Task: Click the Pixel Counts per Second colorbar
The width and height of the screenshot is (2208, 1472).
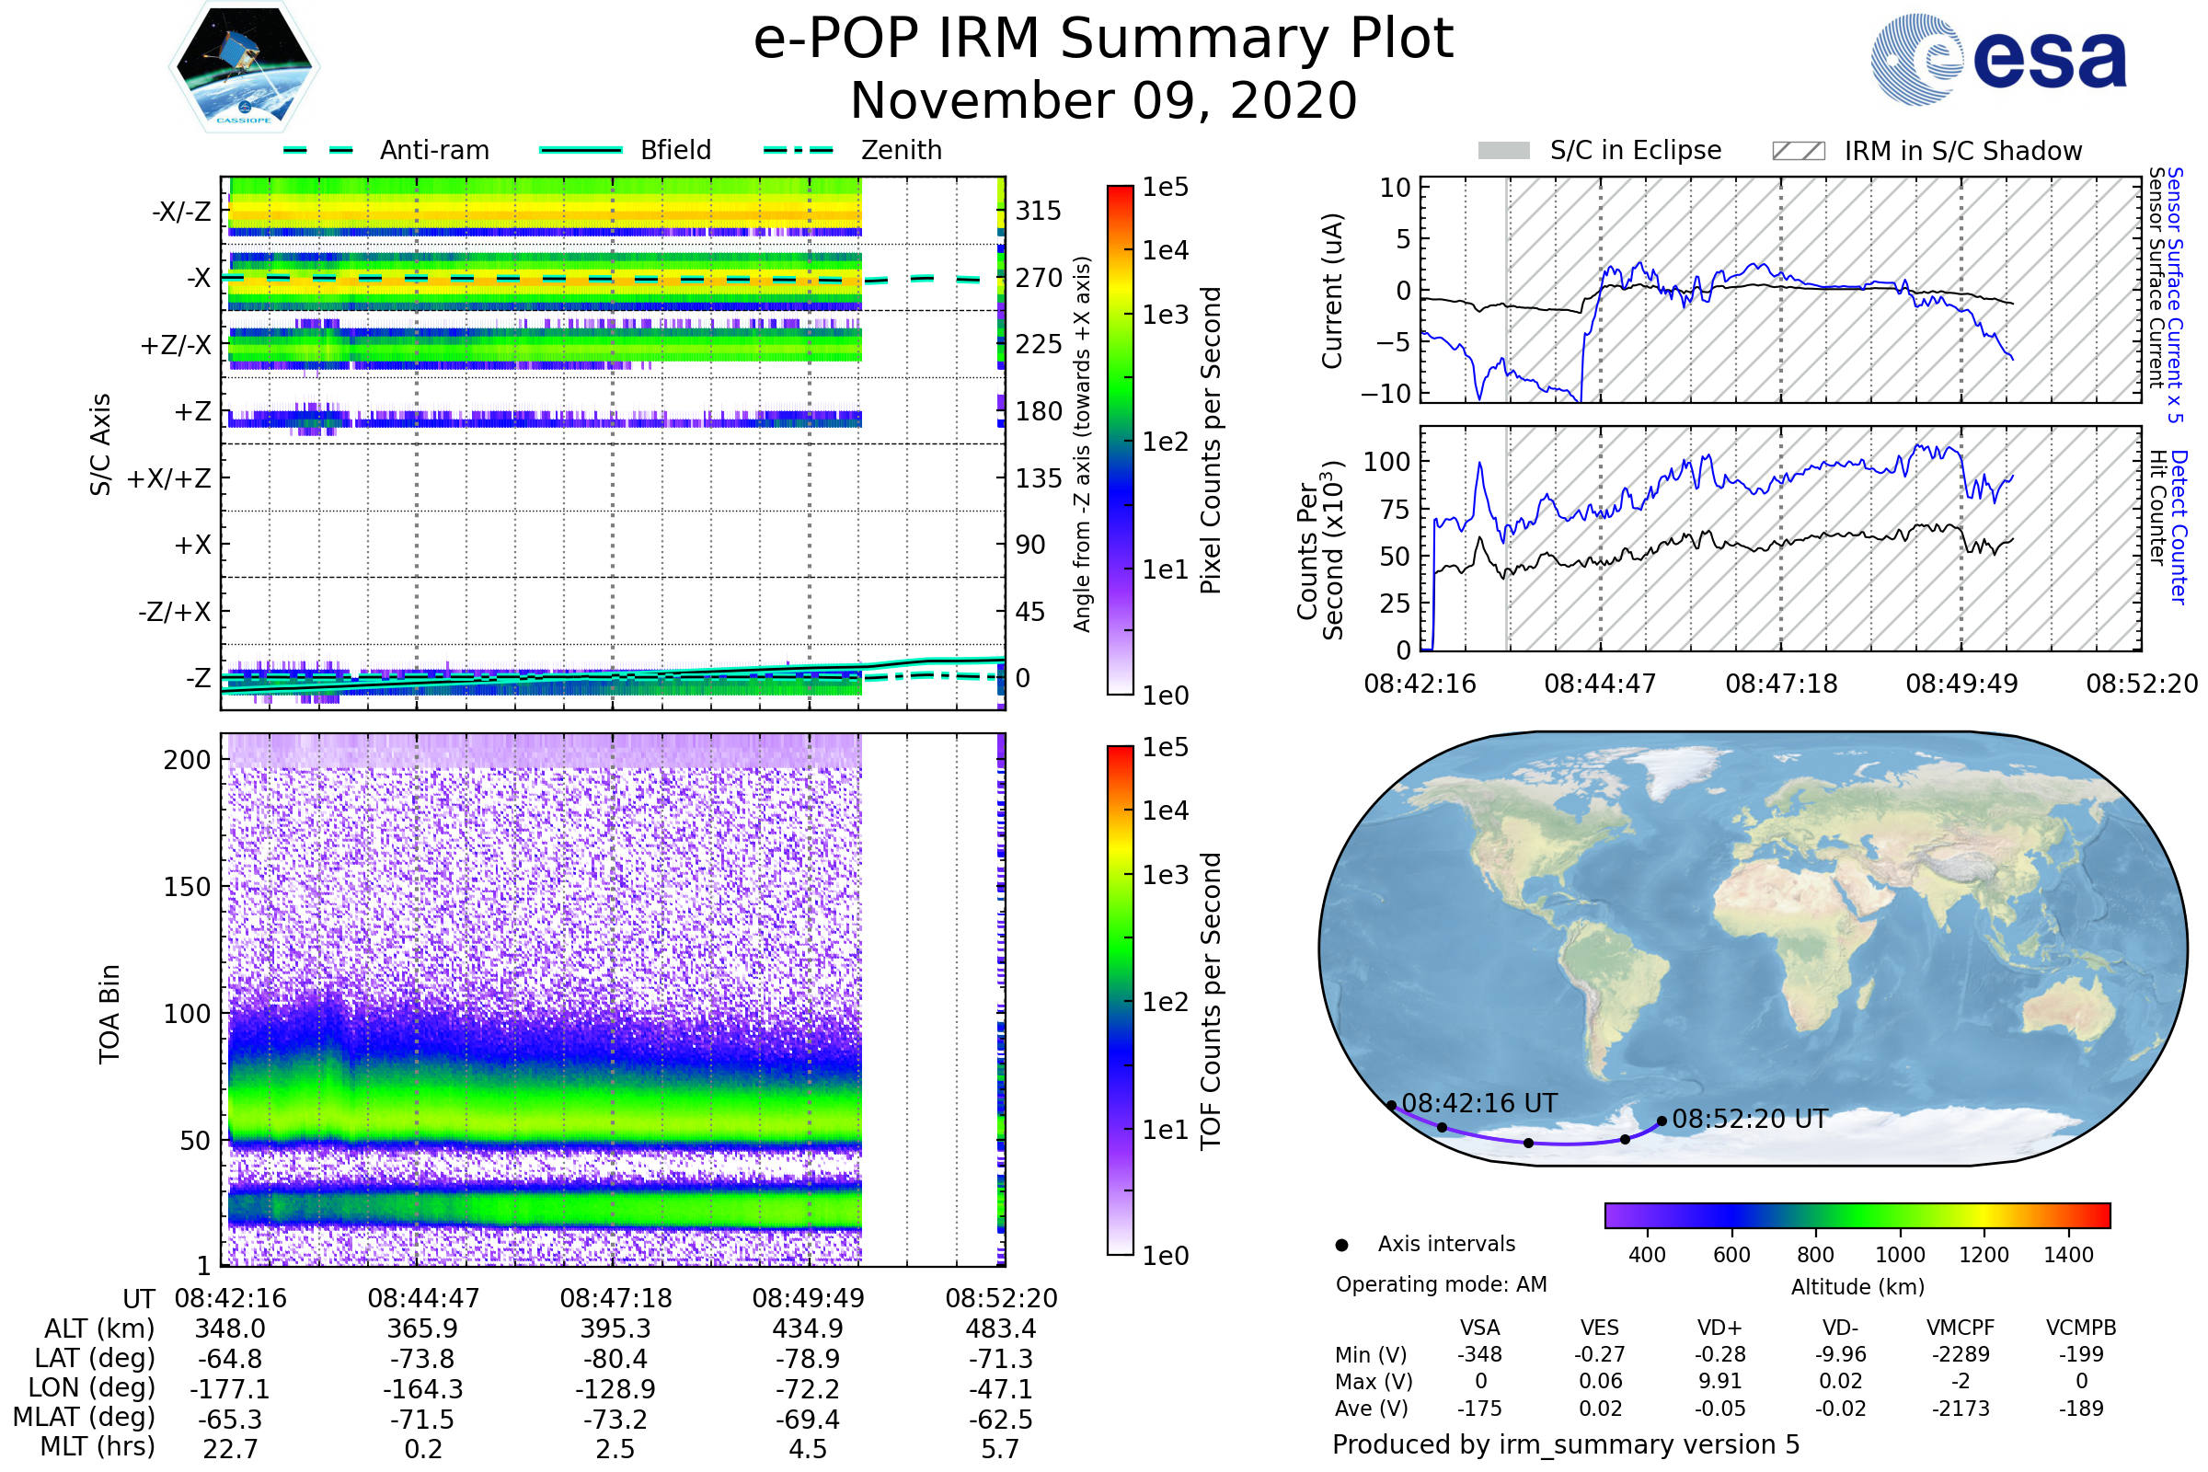Action: (1120, 441)
